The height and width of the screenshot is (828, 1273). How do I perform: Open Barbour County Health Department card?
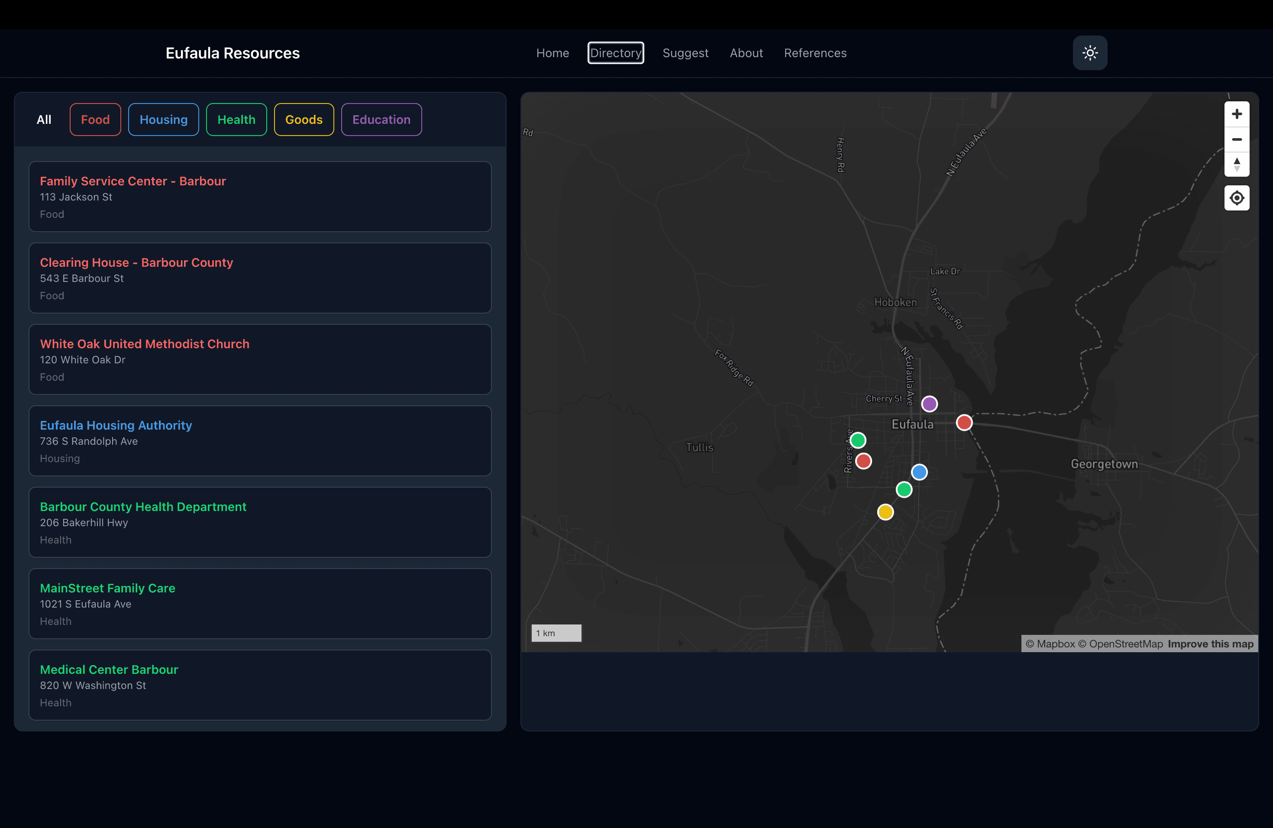(260, 522)
